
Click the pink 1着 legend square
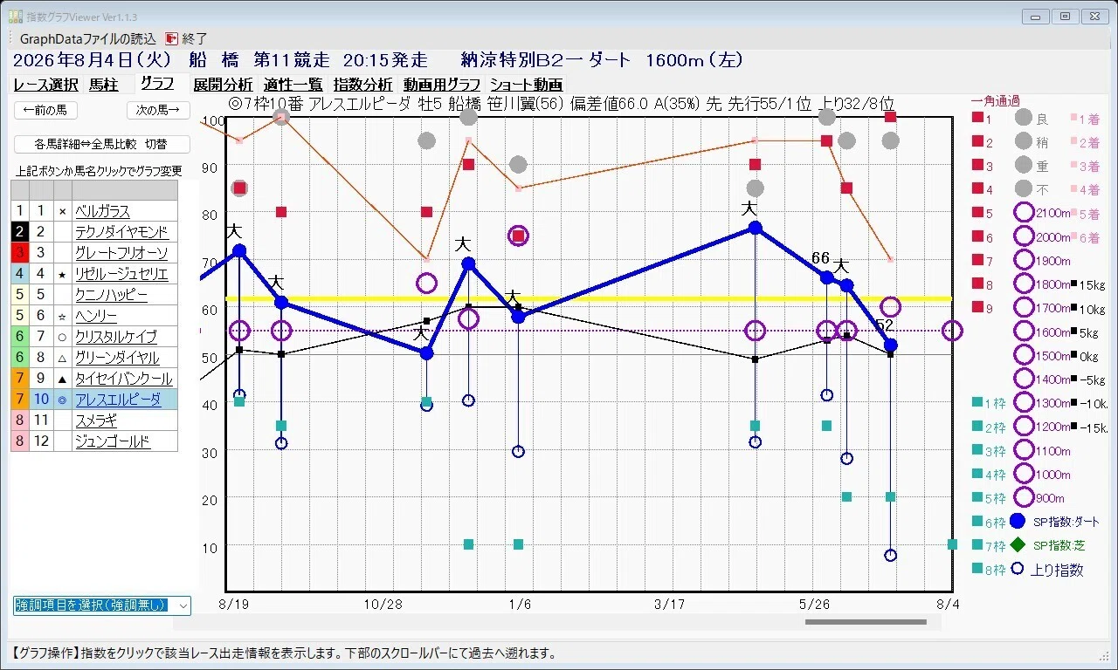pos(1073,119)
